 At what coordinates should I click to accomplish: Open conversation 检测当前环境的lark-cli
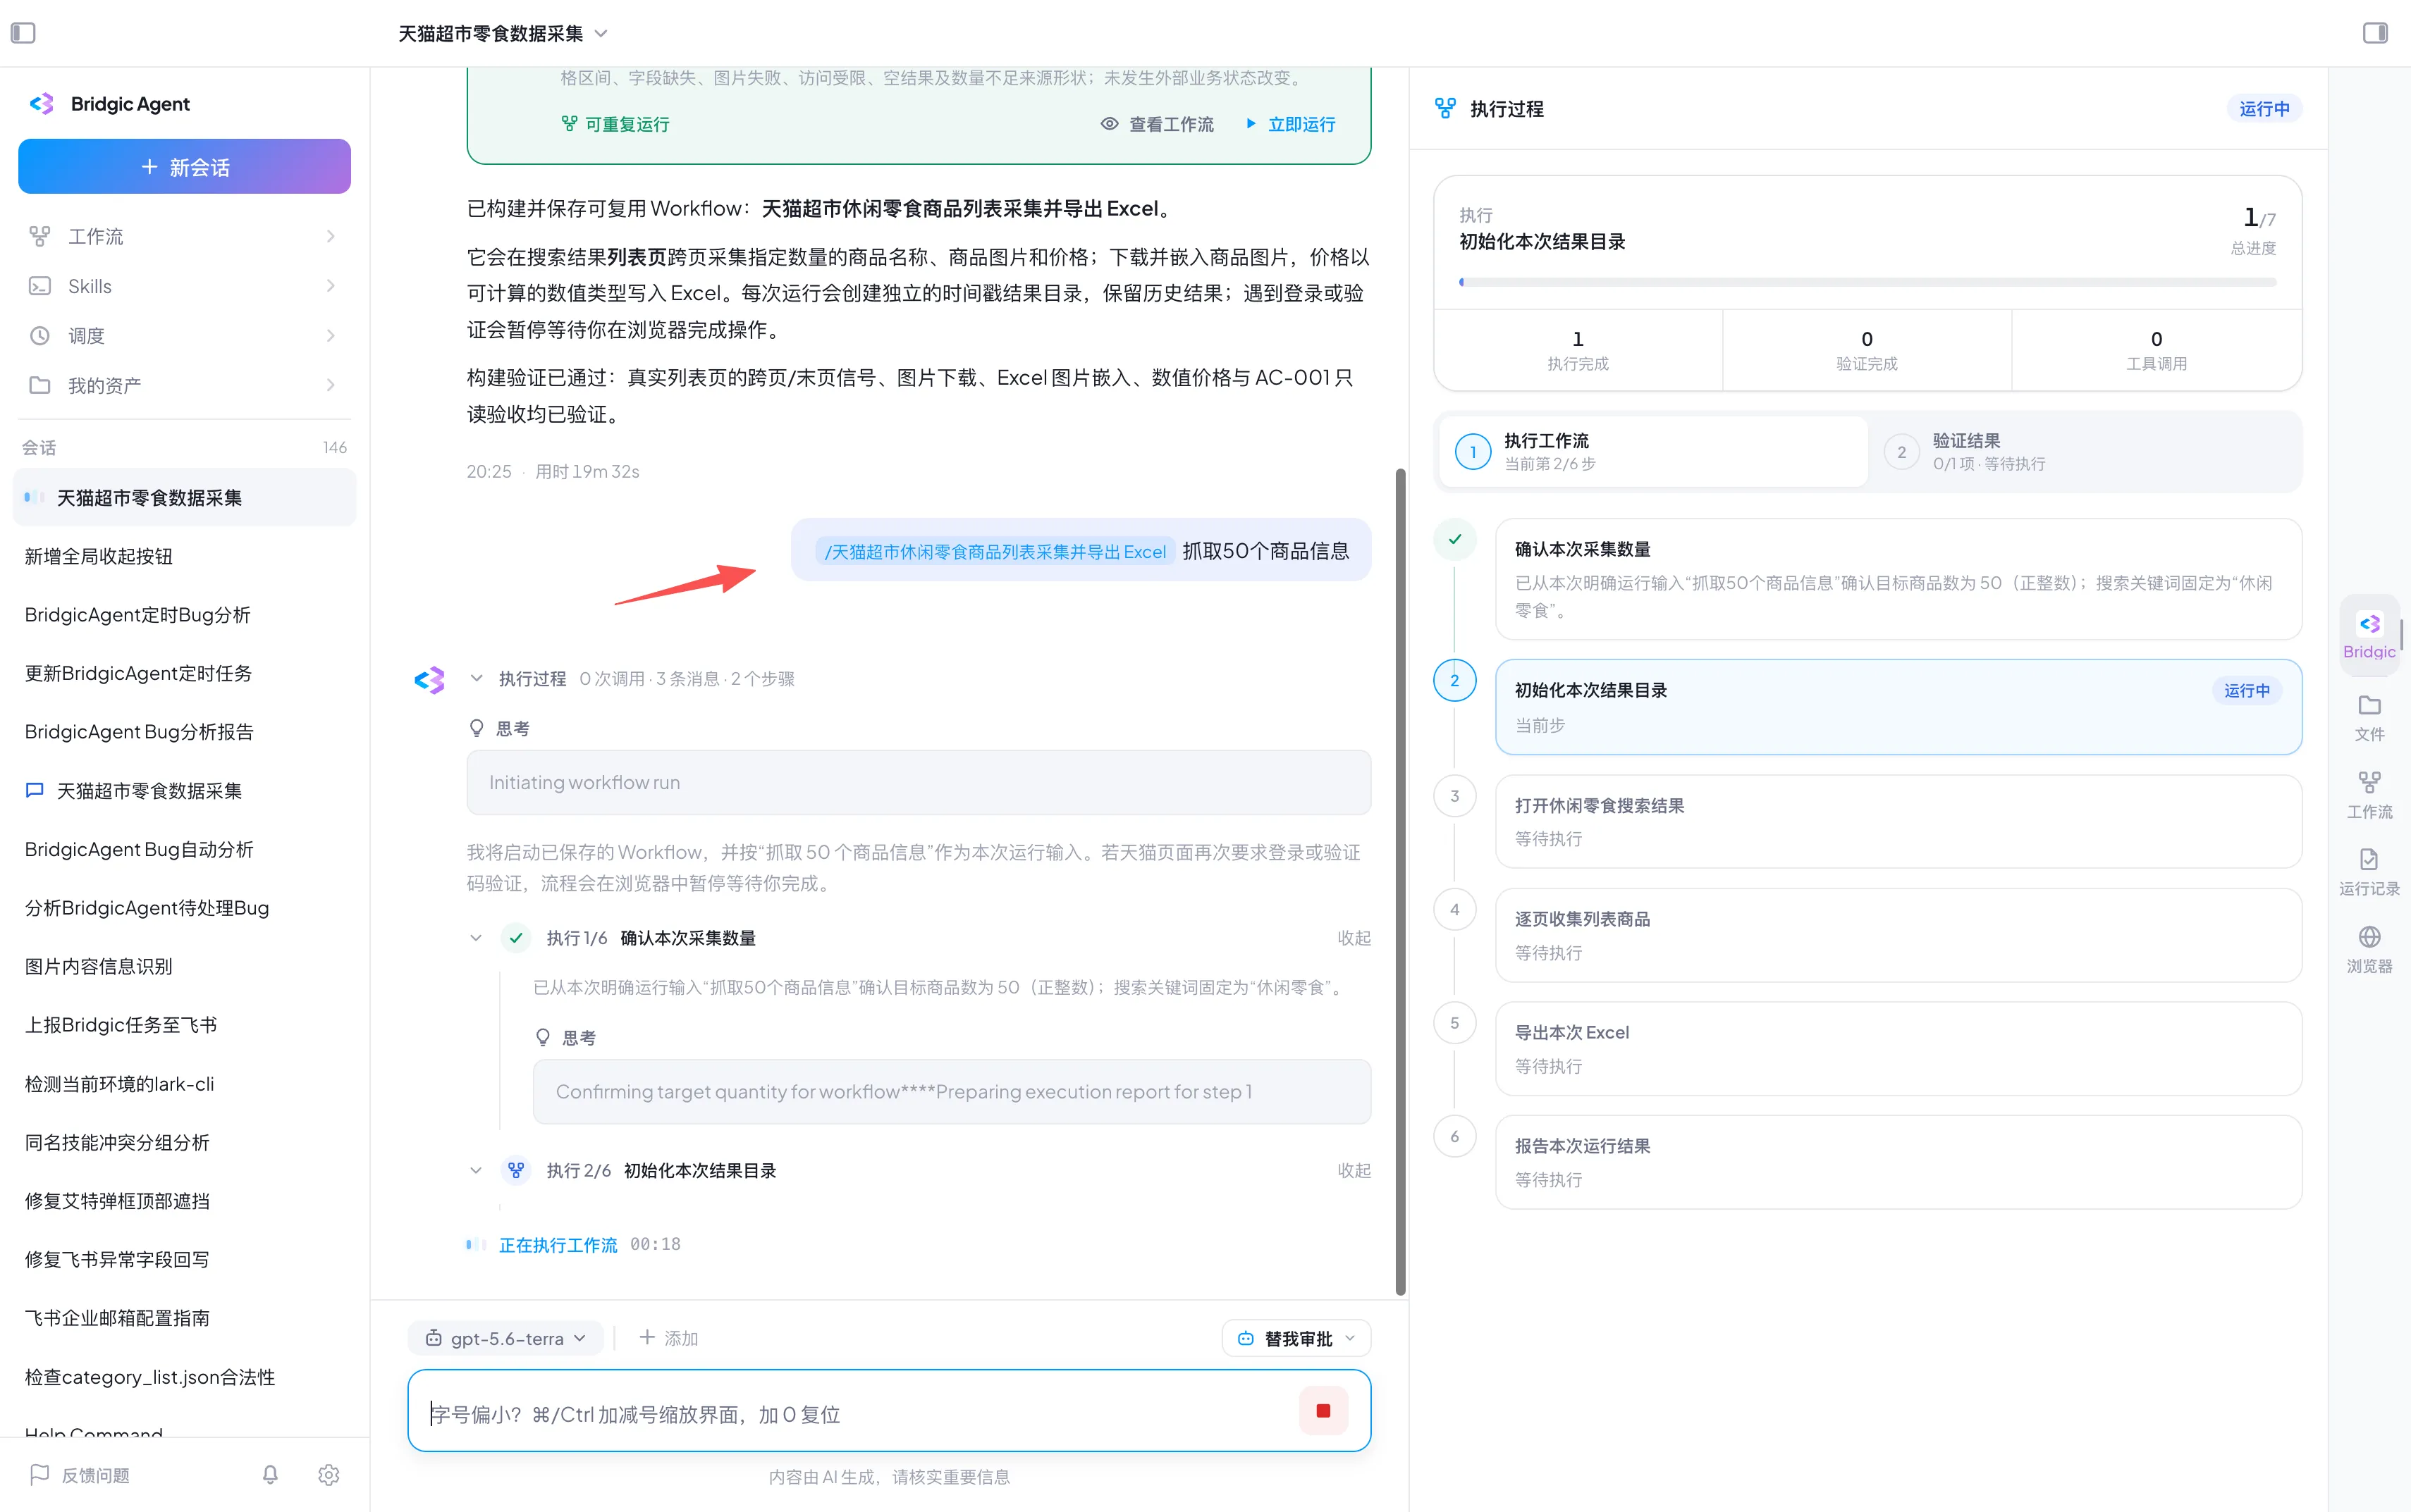point(184,1083)
